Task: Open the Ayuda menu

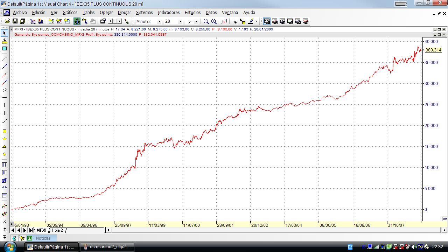Action: tap(249, 12)
